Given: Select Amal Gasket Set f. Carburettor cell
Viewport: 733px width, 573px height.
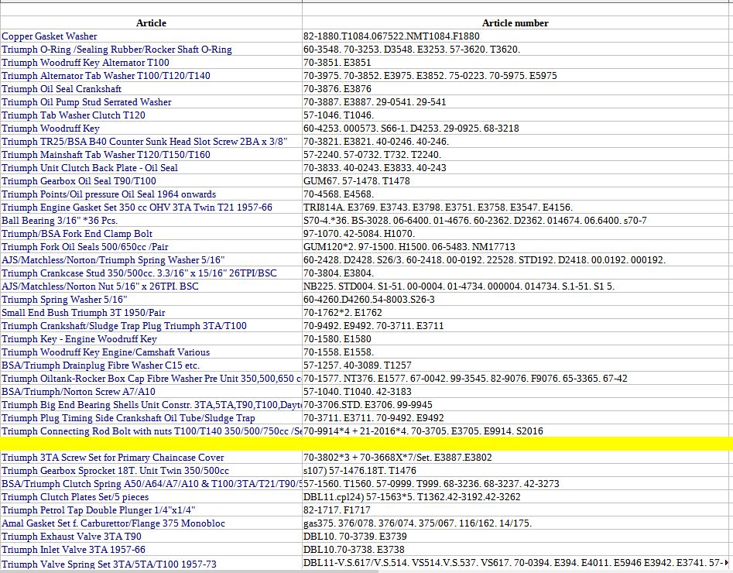Looking at the screenshot, I should [151, 523].
